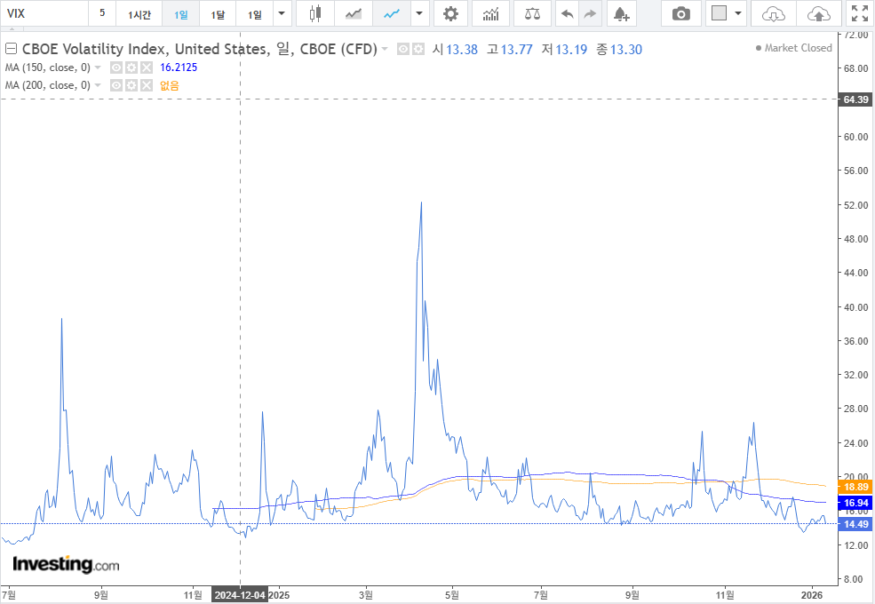This screenshot has width=875, height=604.
Task: Expand the CBOE Volatility Index title dropdown
Action: pyautogui.click(x=385, y=49)
